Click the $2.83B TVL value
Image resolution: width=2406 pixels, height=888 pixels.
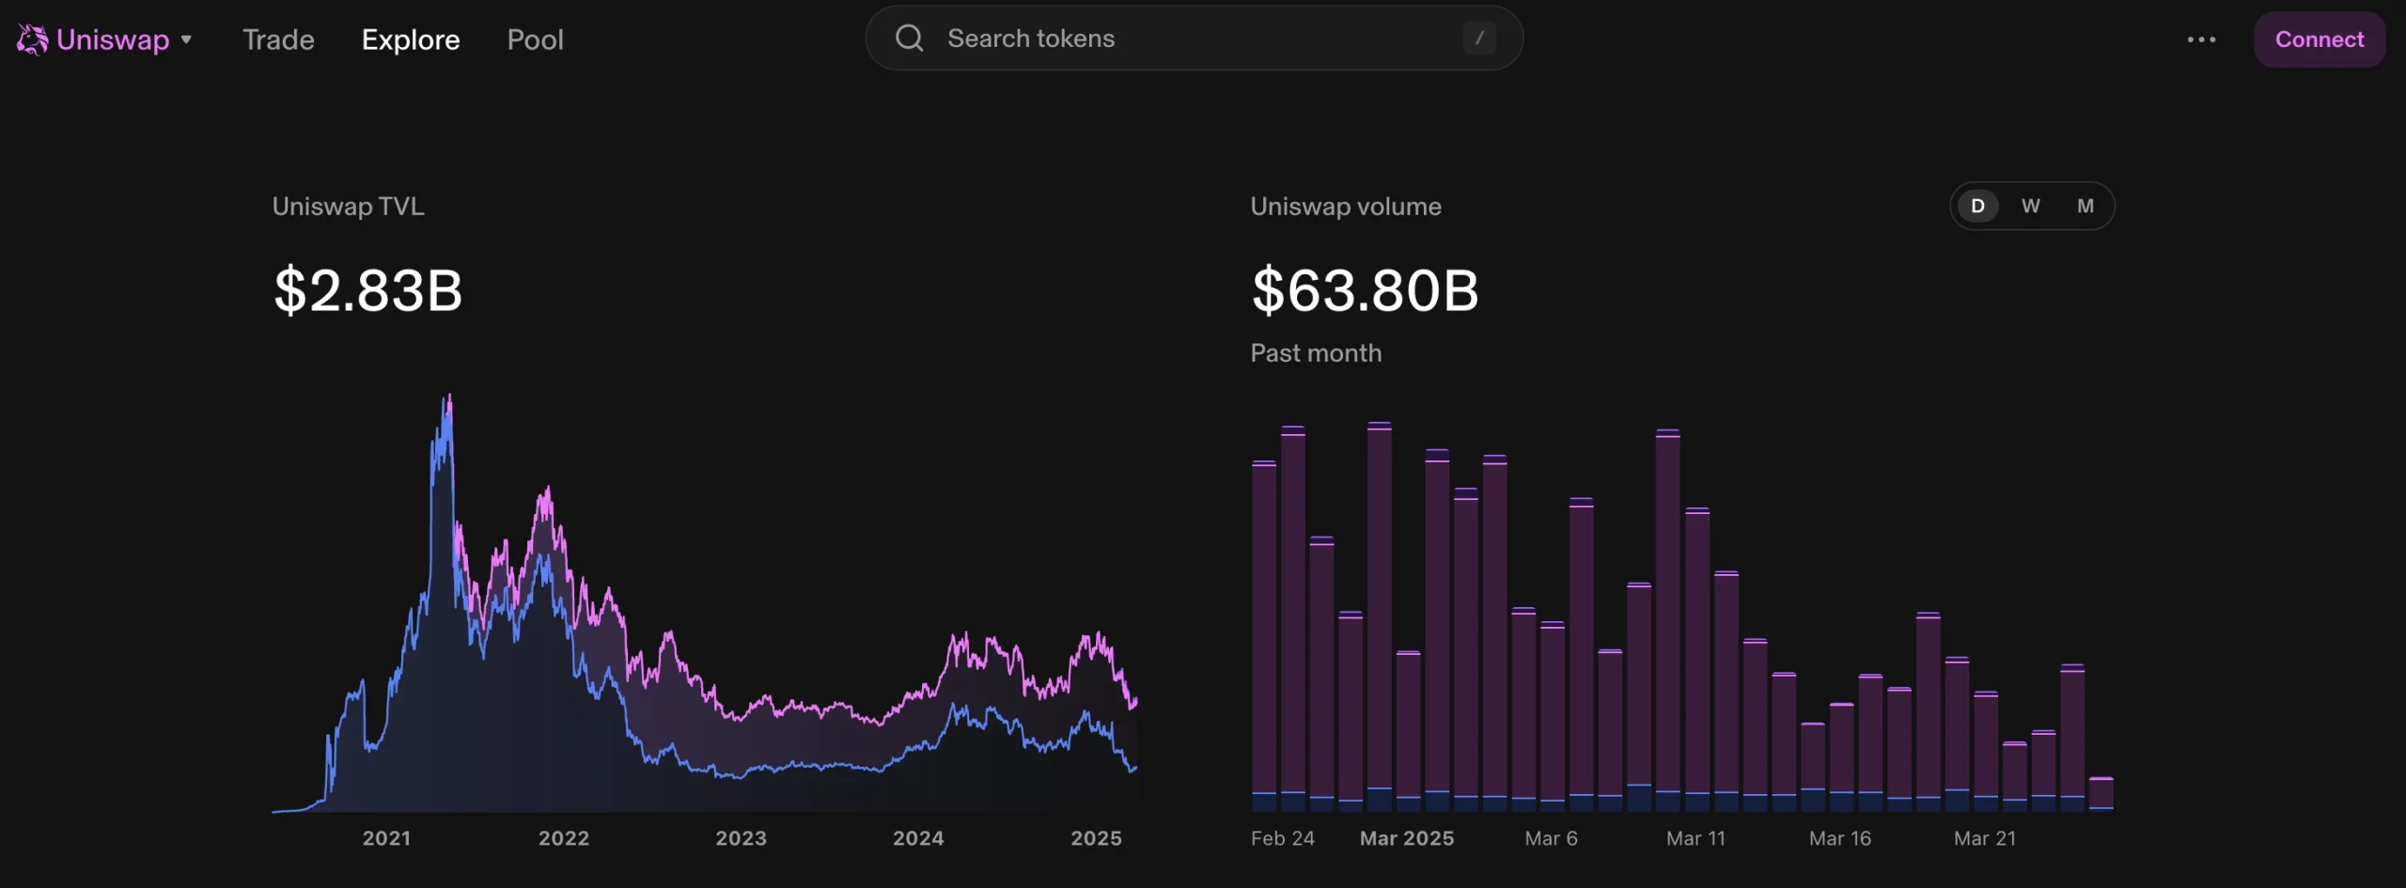point(367,289)
